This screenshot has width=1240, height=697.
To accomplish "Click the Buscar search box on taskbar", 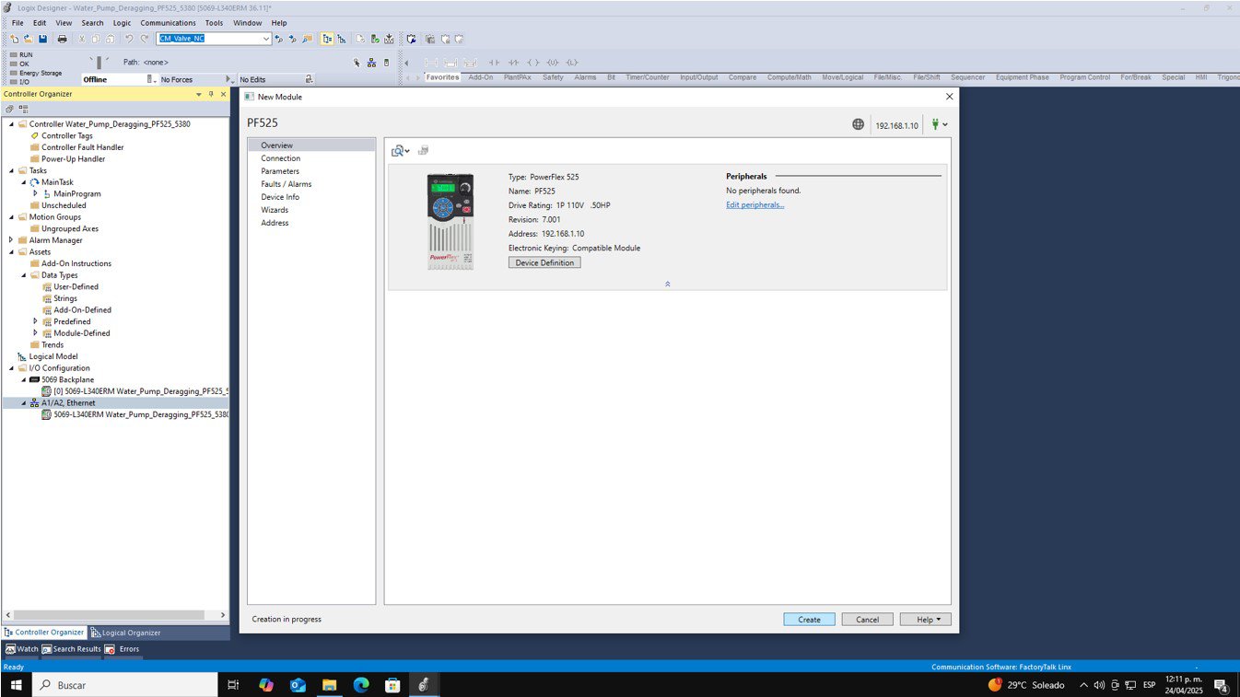I will (123, 685).
